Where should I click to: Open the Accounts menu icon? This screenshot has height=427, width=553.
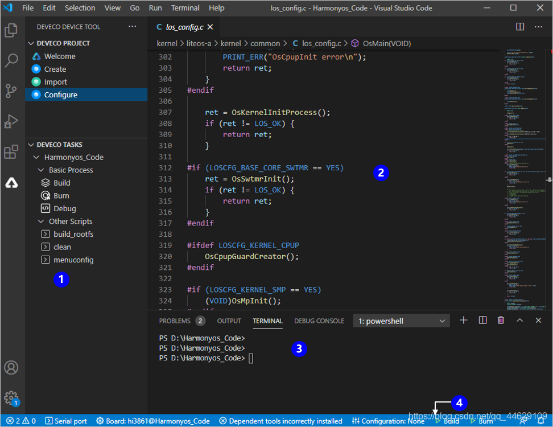tap(11, 367)
